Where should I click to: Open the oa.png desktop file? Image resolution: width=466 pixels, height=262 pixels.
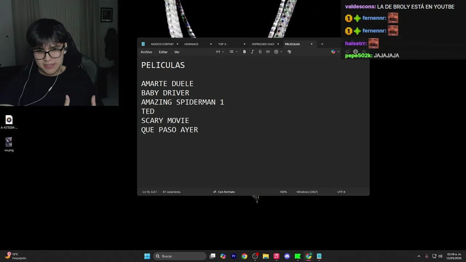pyautogui.click(x=9, y=144)
